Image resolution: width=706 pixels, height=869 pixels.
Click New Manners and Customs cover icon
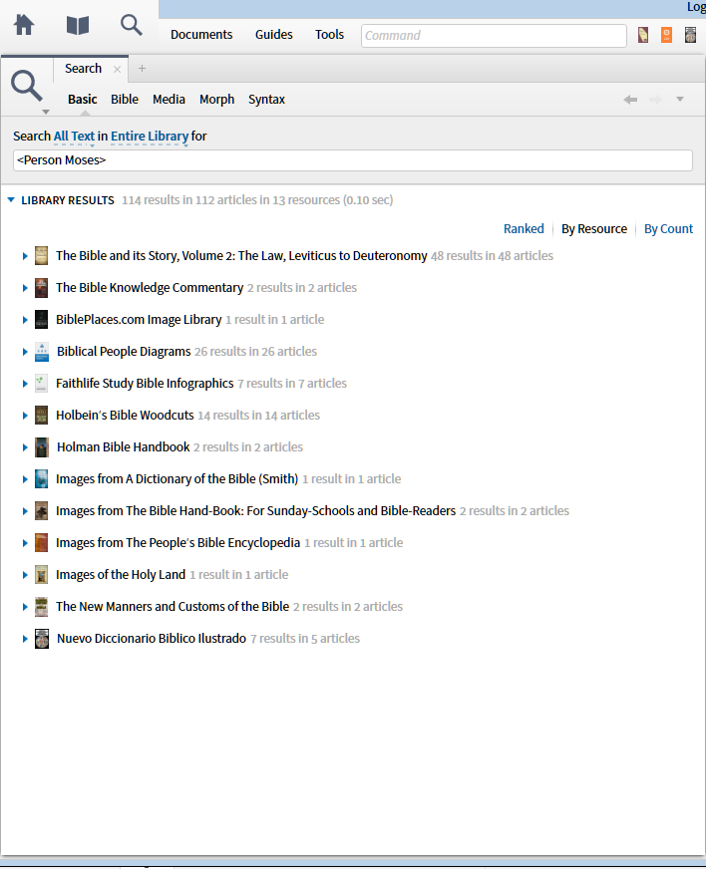42,607
